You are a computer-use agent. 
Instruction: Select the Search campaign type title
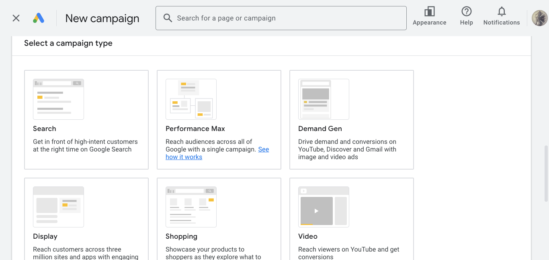click(x=45, y=129)
